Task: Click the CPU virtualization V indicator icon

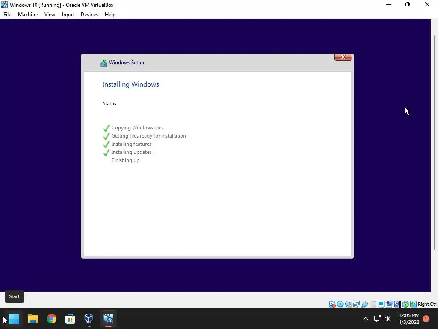Action: [x=397, y=304]
